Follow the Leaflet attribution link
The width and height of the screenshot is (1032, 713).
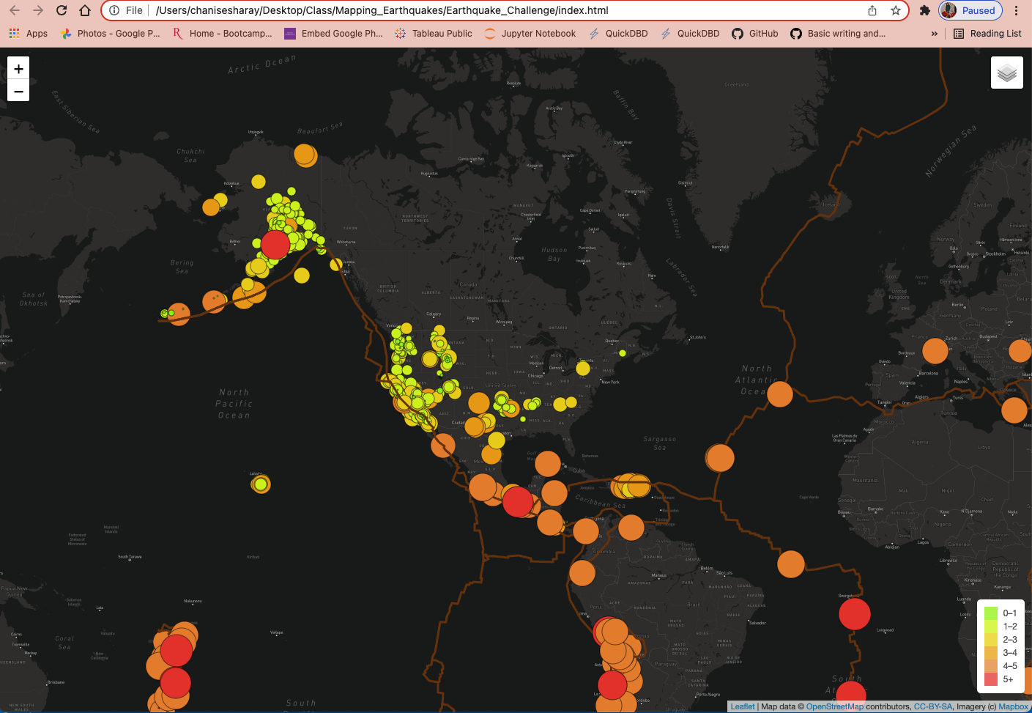pos(743,706)
